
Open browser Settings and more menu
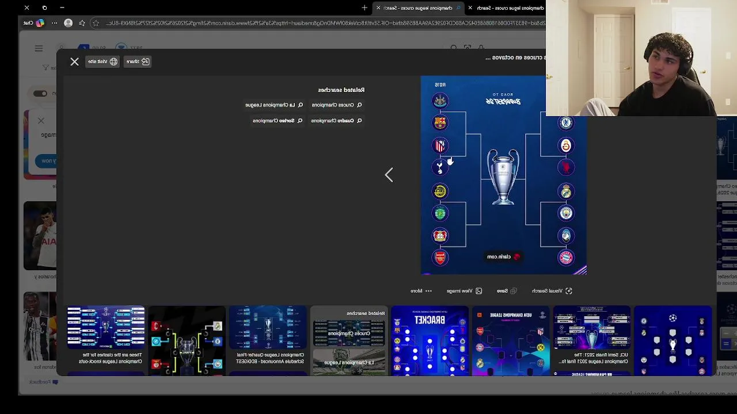tap(54, 23)
